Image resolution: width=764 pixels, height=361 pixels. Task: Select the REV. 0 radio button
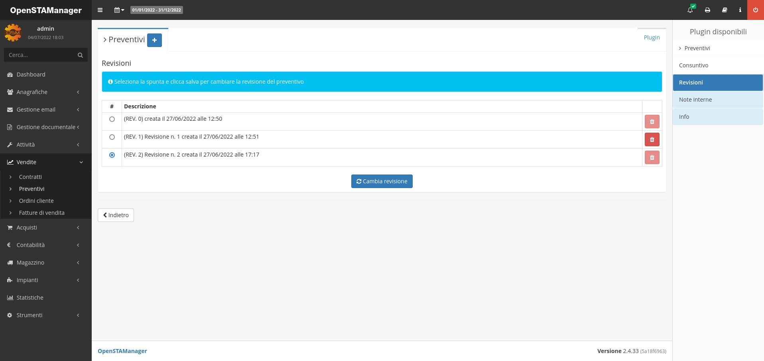112,119
